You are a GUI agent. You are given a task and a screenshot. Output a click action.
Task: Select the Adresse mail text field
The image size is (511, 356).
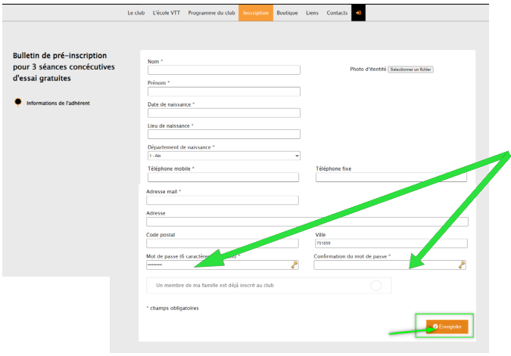click(x=222, y=200)
